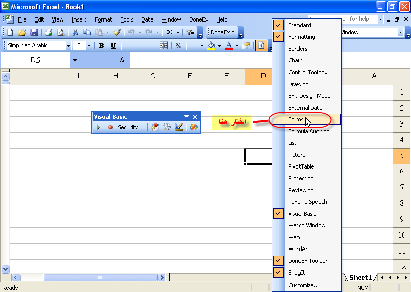
Task: Select the Sheet1 tab
Action: coord(361,277)
